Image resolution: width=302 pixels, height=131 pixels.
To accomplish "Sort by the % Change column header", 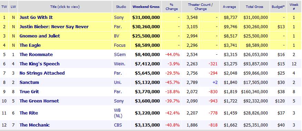I will (x=171, y=7).
